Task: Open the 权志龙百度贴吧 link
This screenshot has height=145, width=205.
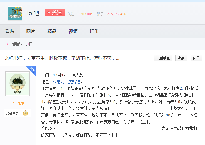Action: (x=66, y=82)
